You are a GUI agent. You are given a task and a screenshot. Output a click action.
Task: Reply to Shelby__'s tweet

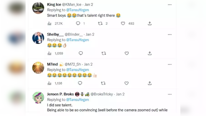pyautogui.click(x=81, y=53)
